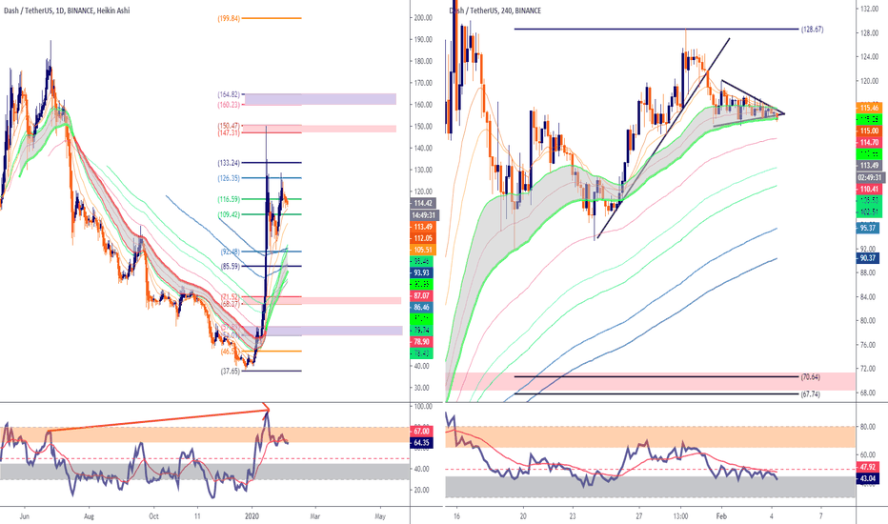The image size is (888, 524).
Task: Click the 93.93 blue price tag
Action: pos(422,273)
